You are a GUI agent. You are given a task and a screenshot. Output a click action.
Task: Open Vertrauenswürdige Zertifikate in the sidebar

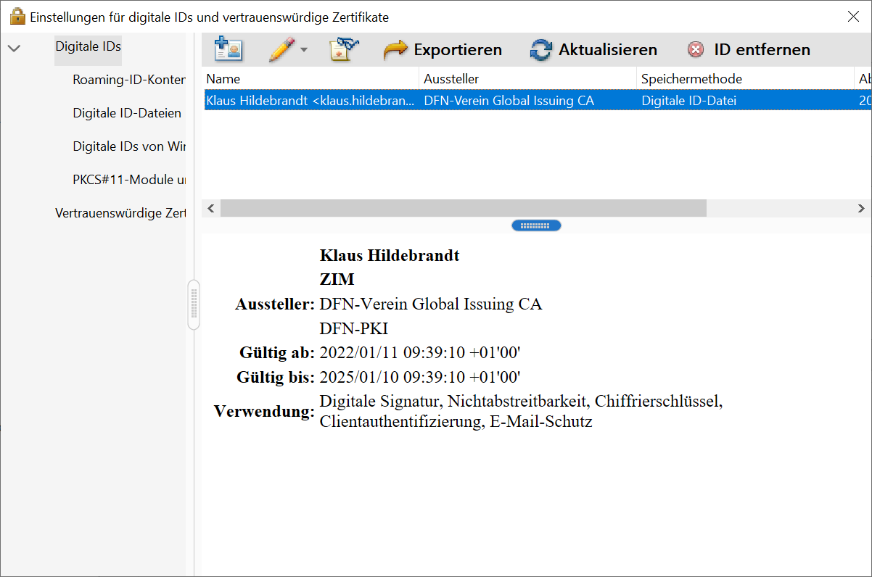pos(120,213)
